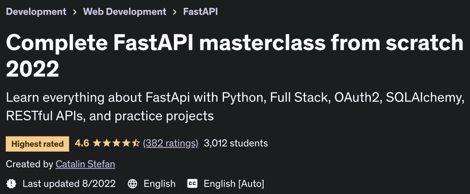Open the Development breadcrumb link
The height and width of the screenshot is (194, 470).
36,12
